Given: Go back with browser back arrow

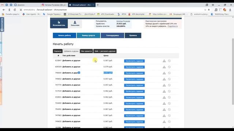Looking at the screenshot, I should [x=4, y=10].
